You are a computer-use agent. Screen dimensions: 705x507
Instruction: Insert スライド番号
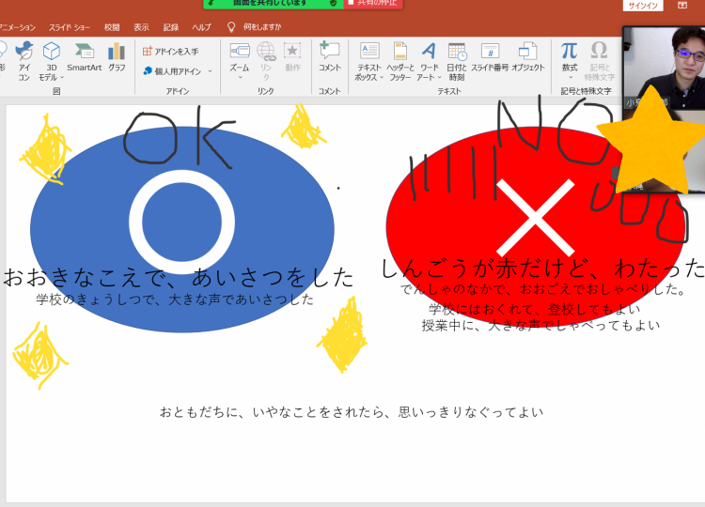[490, 57]
